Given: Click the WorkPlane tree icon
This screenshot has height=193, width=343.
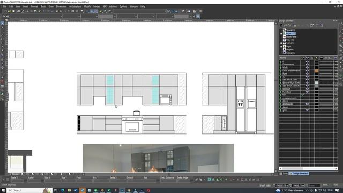Looking at the screenshot, I should [285, 36].
